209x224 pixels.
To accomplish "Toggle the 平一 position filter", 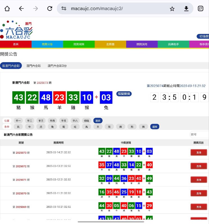I will [18, 121].
